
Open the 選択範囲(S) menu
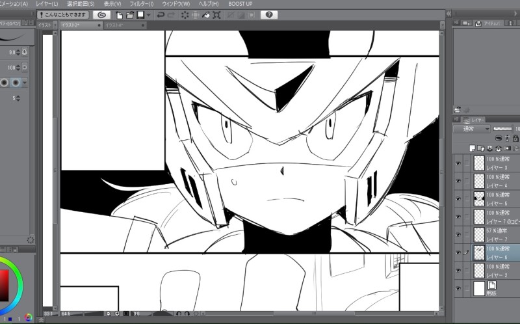[81, 4]
